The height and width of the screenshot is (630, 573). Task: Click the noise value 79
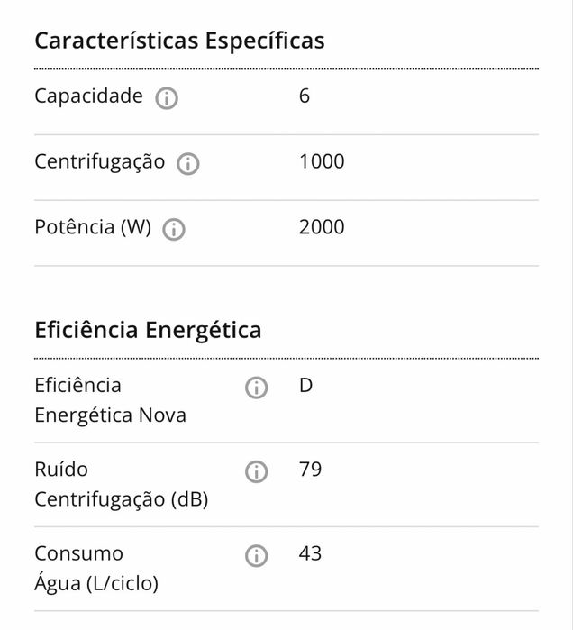(x=310, y=470)
